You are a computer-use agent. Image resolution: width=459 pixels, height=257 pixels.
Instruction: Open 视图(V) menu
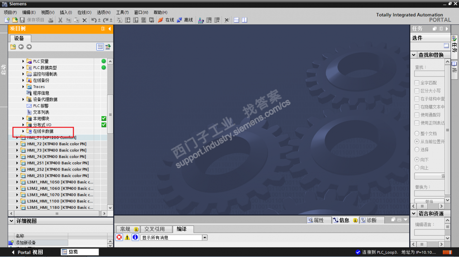click(48, 13)
